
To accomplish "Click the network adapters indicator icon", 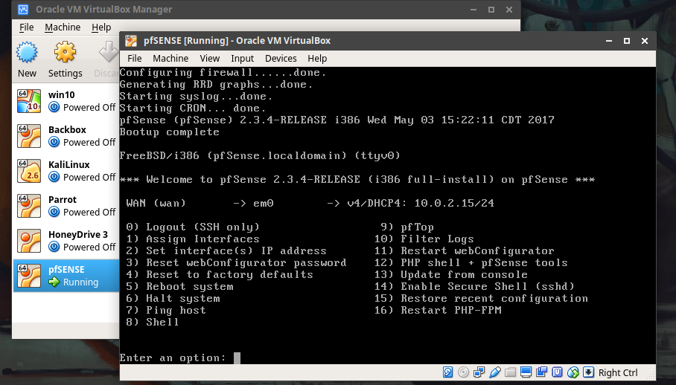I will click(479, 372).
